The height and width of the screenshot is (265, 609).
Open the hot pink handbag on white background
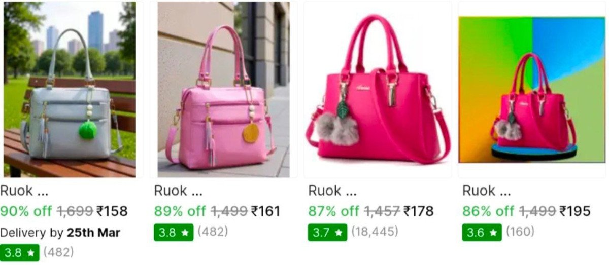tap(378, 89)
